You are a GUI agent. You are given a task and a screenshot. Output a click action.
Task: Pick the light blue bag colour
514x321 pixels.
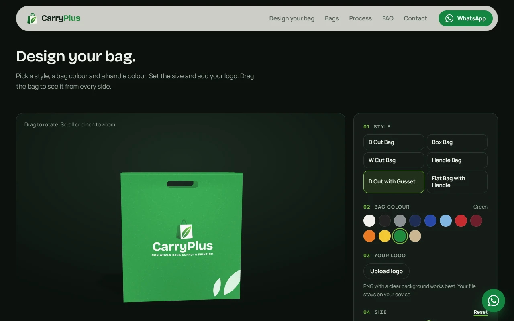[x=446, y=221]
